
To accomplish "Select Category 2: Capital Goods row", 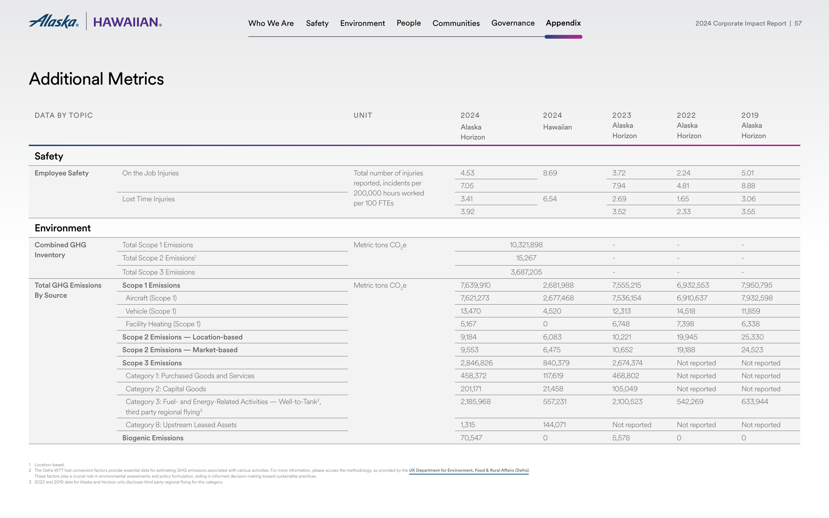I will [x=166, y=389].
